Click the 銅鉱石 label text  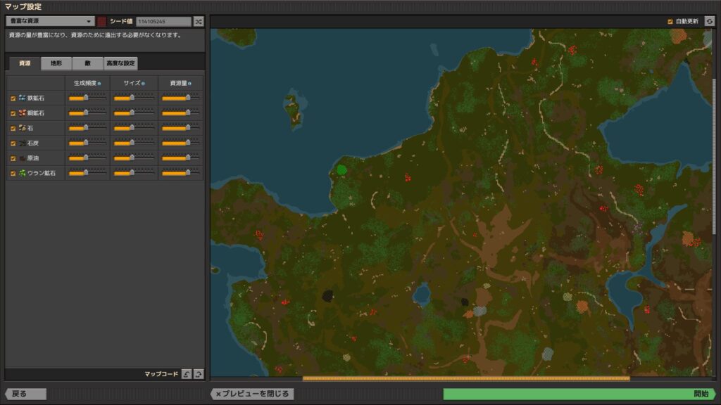tap(36, 113)
